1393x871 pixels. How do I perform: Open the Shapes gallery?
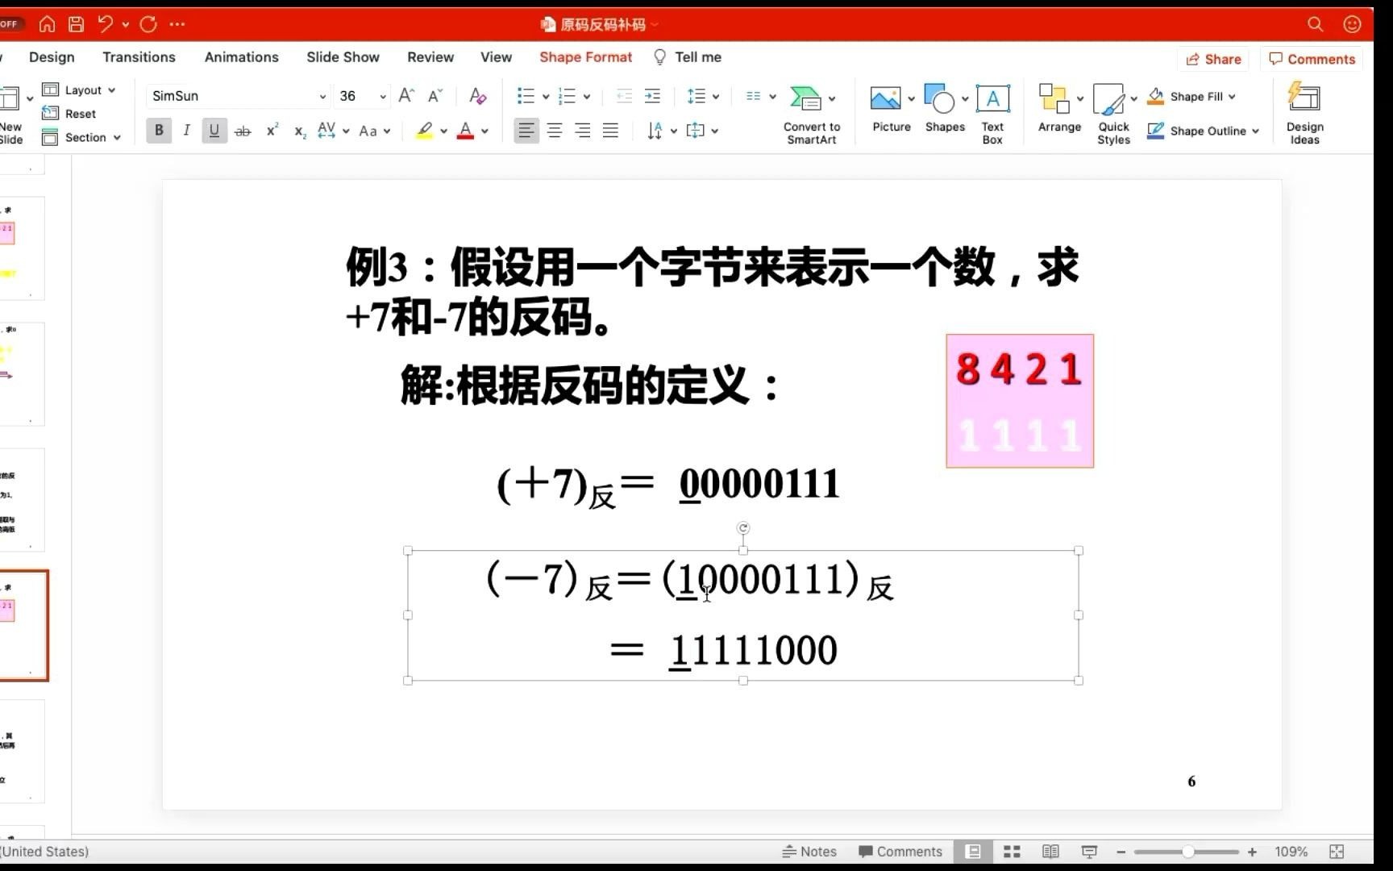pos(943,109)
